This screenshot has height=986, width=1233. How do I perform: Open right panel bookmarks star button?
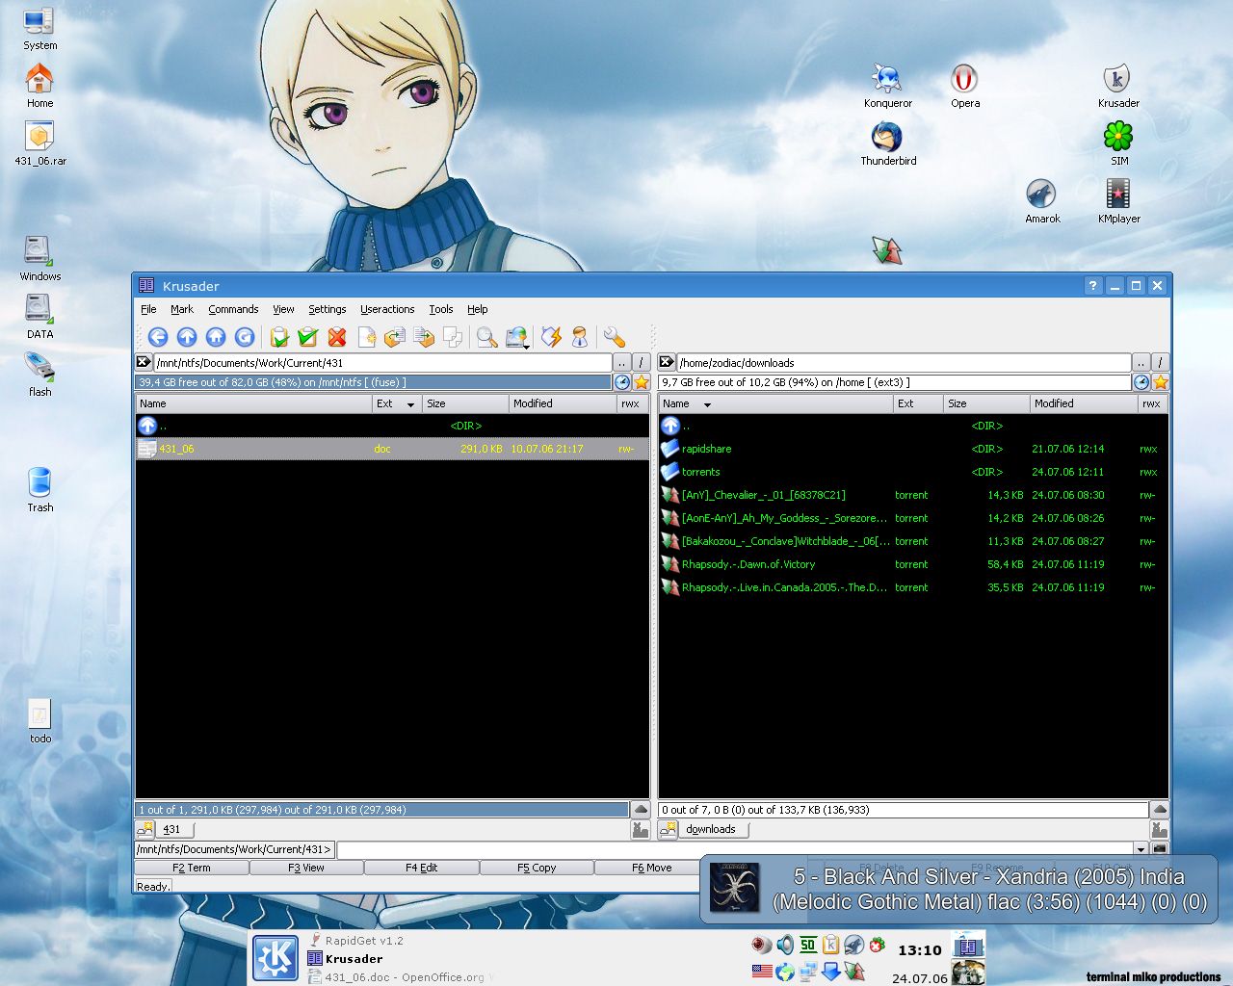(x=1160, y=382)
